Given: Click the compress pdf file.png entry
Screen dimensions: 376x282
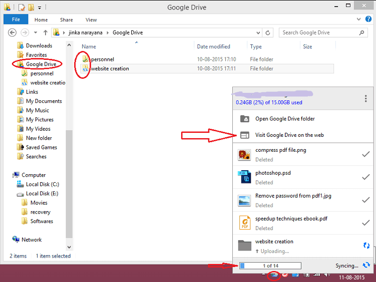Looking at the screenshot, I should click(302, 155).
